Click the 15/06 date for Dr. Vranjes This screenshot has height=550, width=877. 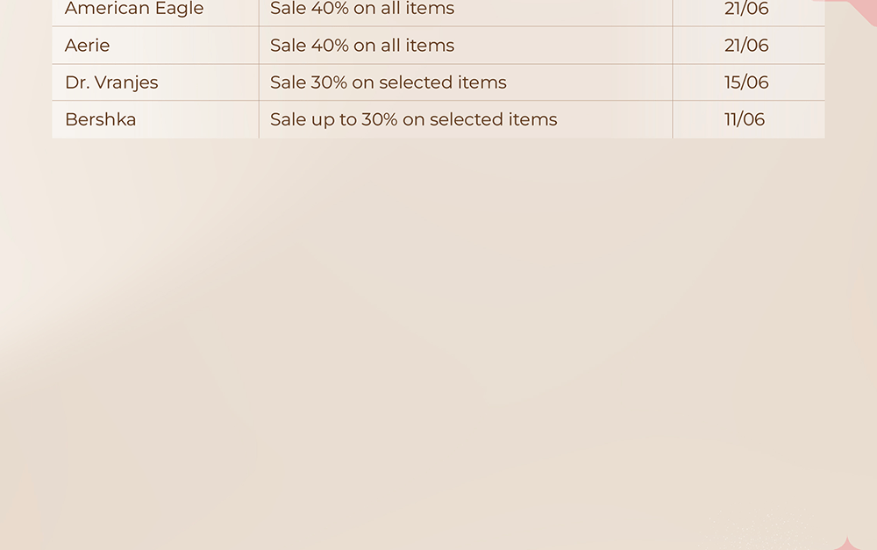[x=746, y=82]
